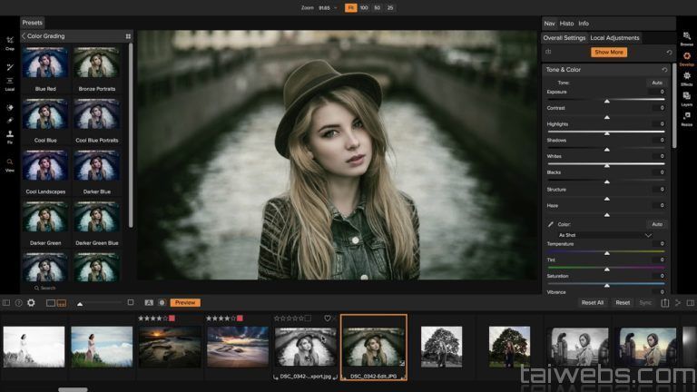Select the Crop tool
The image size is (697, 392).
(10, 42)
